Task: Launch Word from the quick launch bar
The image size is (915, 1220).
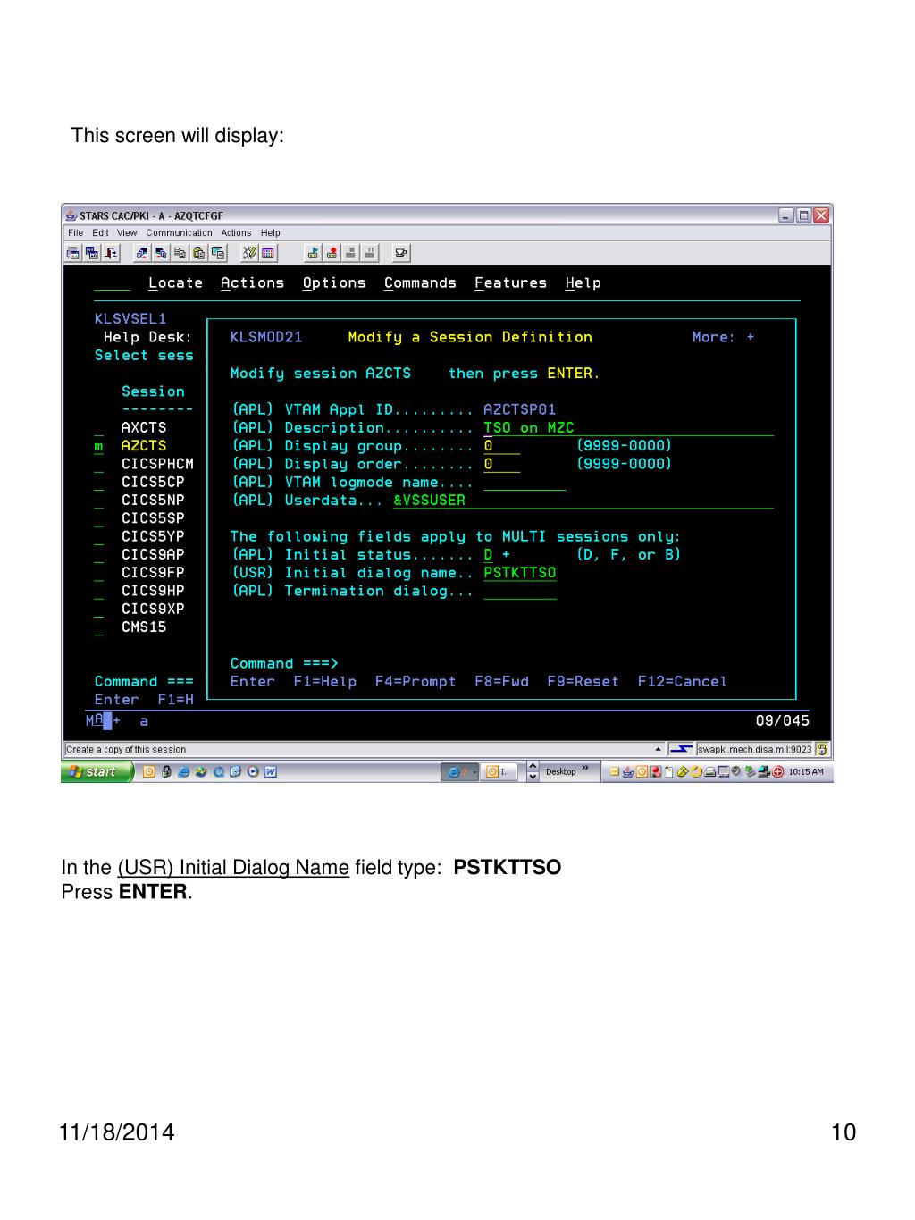Action: coord(271,772)
